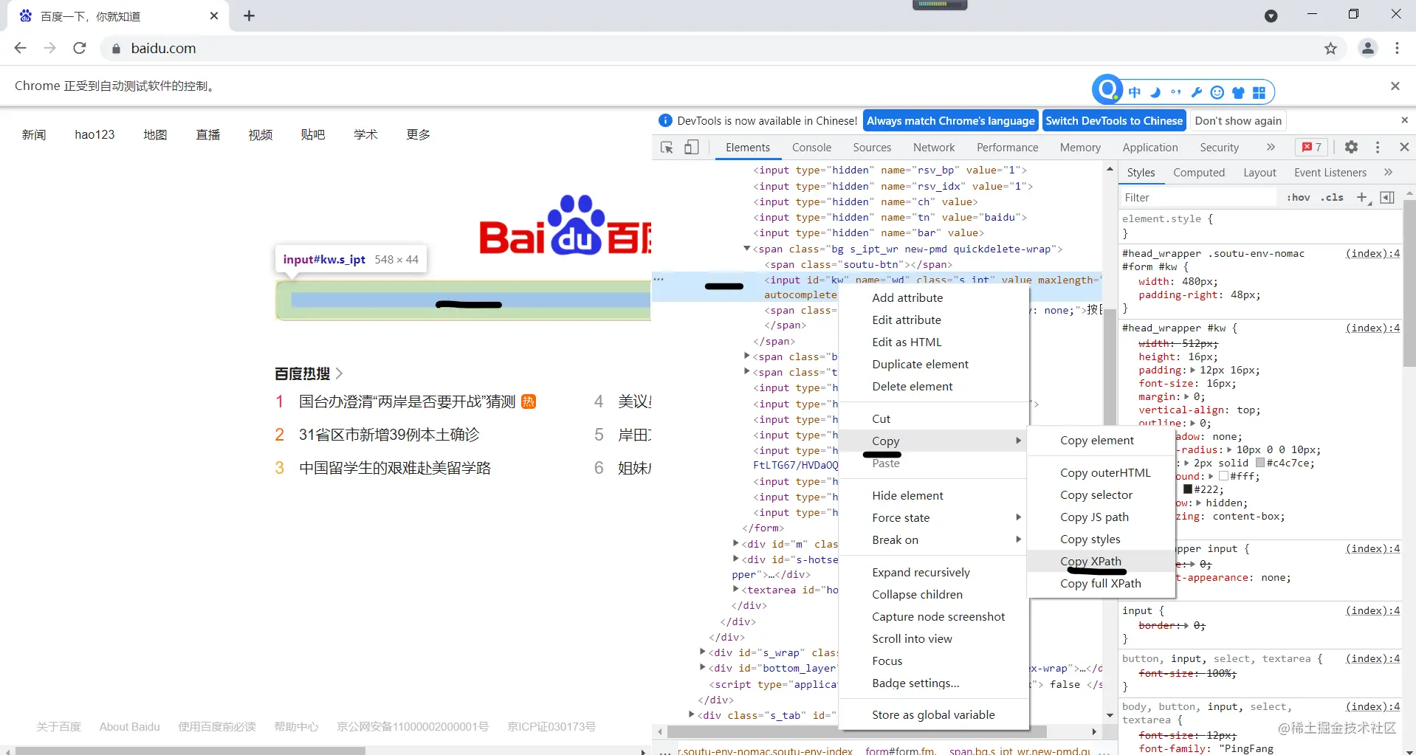Image resolution: width=1416 pixels, height=755 pixels.
Task: Toggle the .cls element classes panel
Action: pos(1332,197)
